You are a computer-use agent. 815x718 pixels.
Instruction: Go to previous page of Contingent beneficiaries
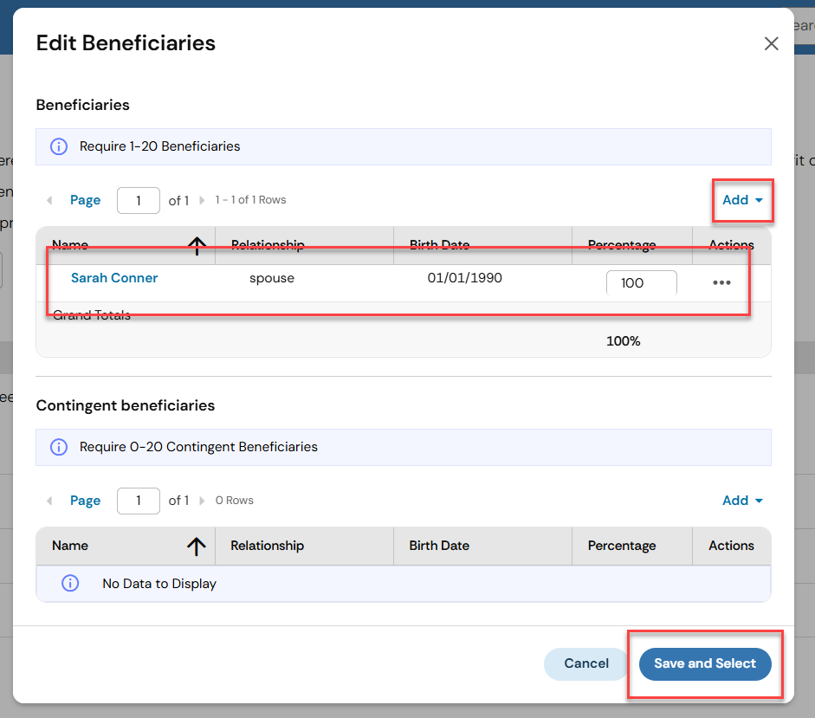tap(49, 501)
